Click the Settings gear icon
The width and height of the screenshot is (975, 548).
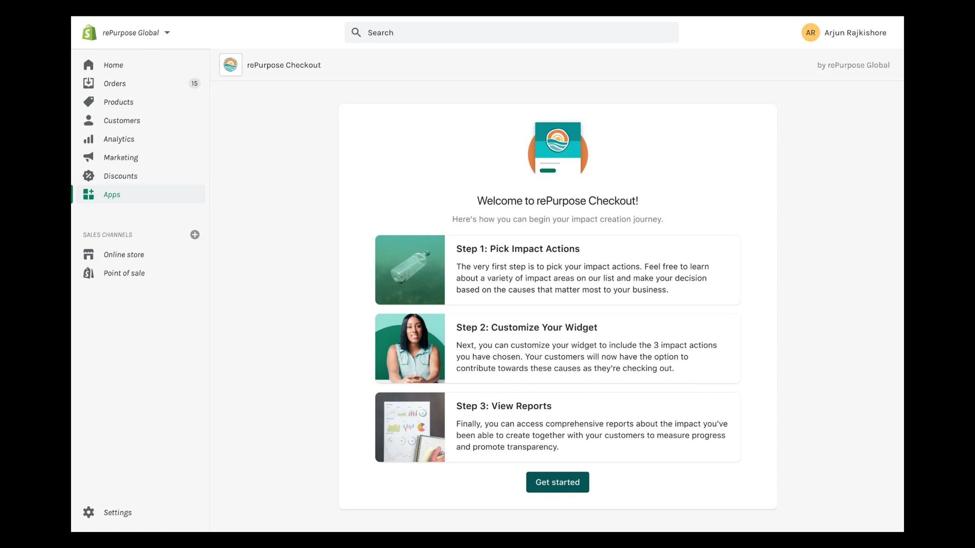pos(89,512)
